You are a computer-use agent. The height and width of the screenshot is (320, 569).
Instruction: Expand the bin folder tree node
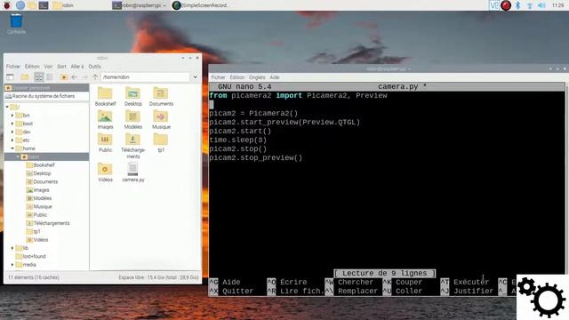[12, 116]
